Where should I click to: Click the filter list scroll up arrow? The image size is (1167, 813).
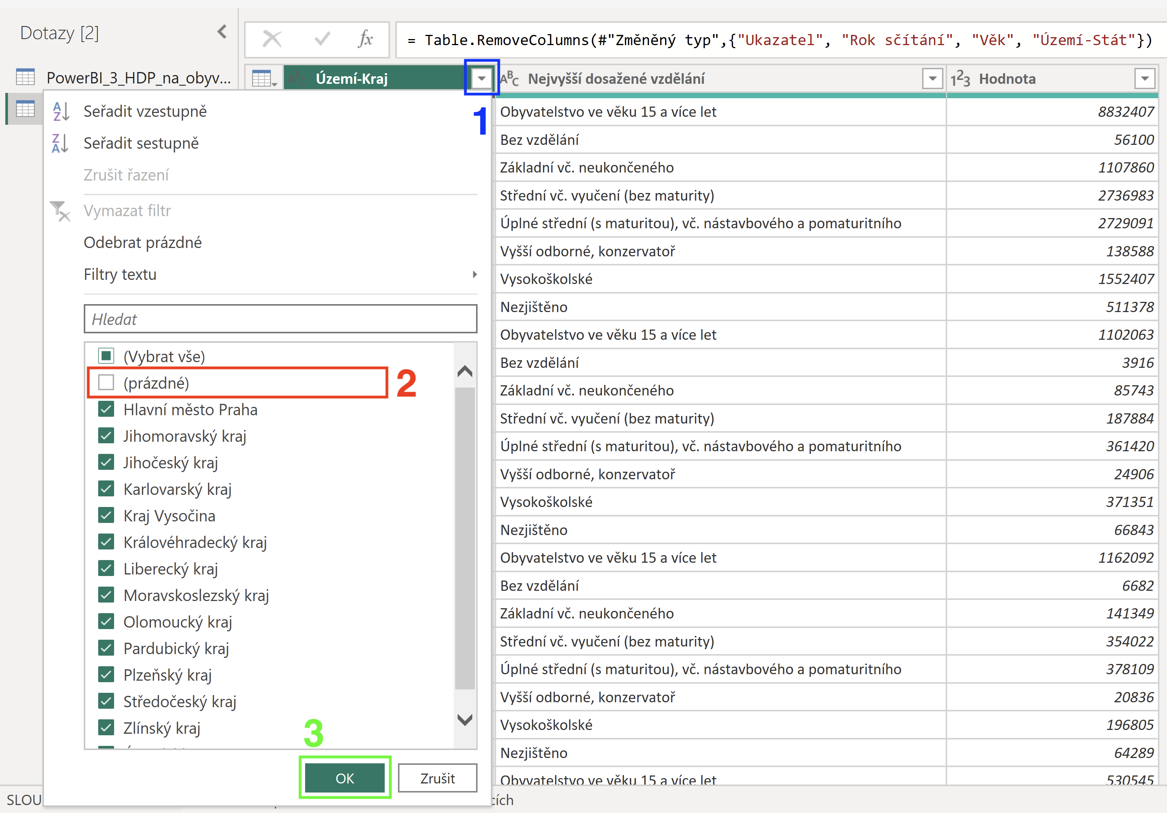tap(465, 372)
